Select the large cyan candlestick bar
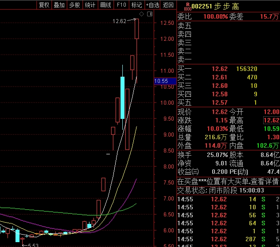 pyautogui.click(x=122, y=98)
